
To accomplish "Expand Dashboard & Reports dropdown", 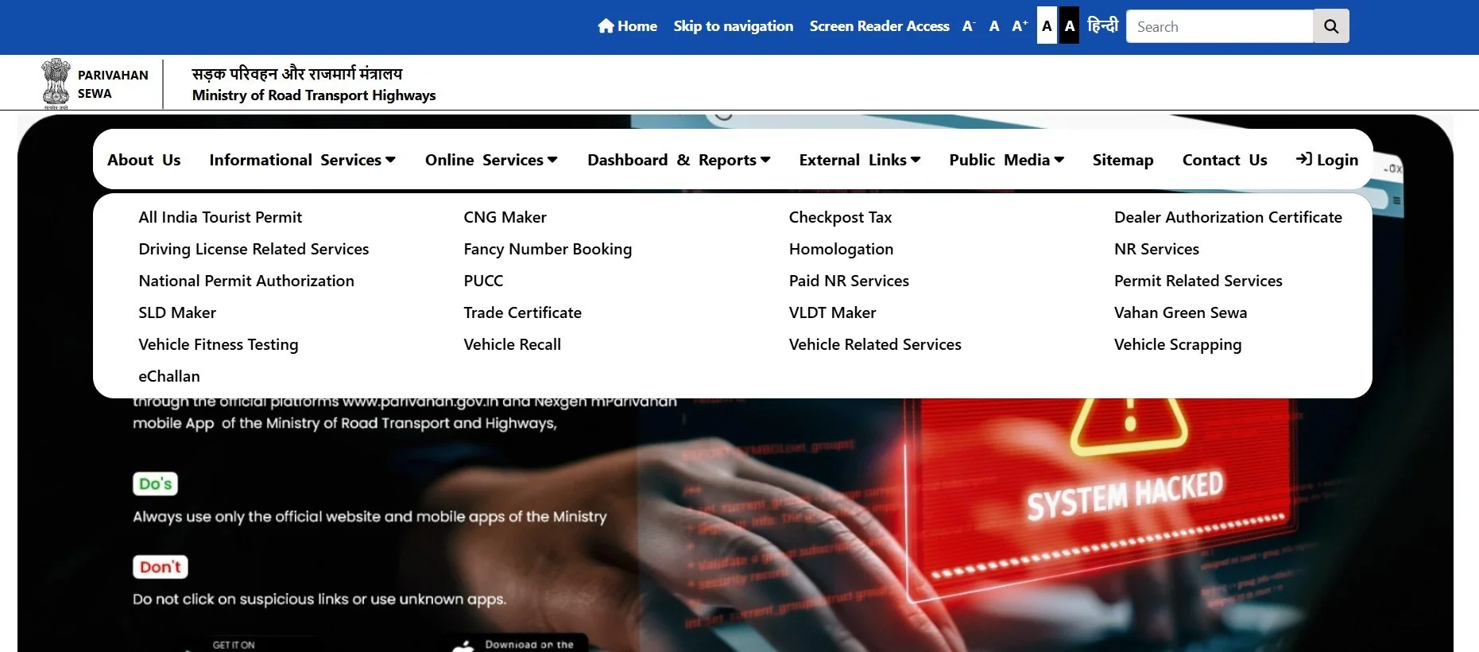I will pyautogui.click(x=679, y=160).
